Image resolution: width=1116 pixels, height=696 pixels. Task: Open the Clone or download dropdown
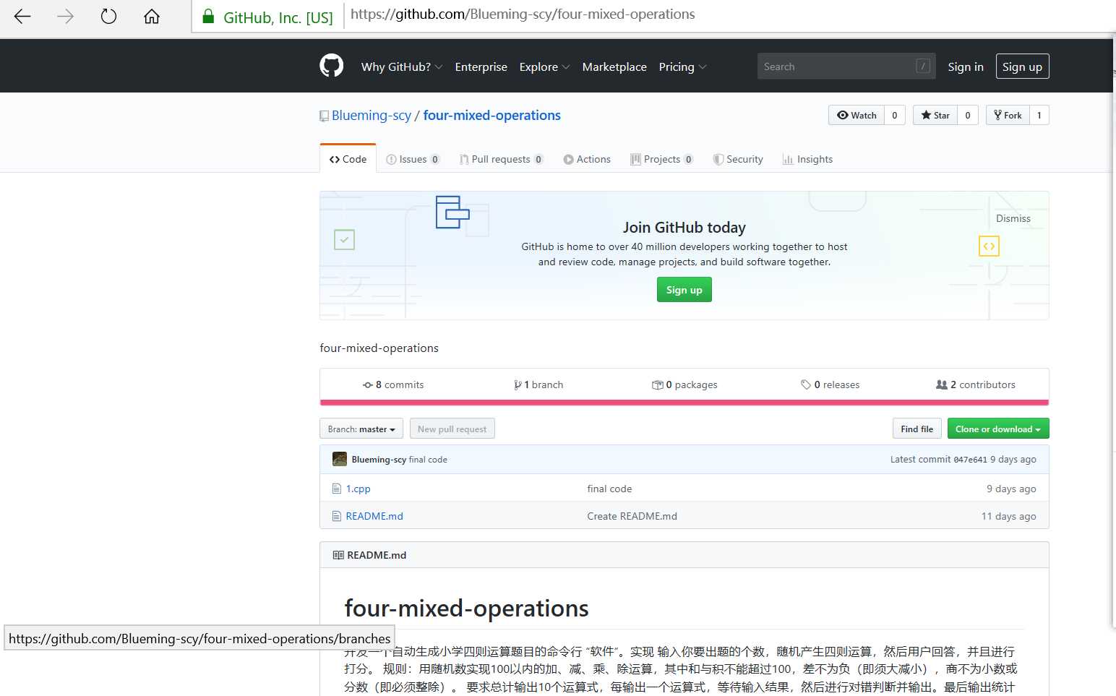pyautogui.click(x=998, y=429)
